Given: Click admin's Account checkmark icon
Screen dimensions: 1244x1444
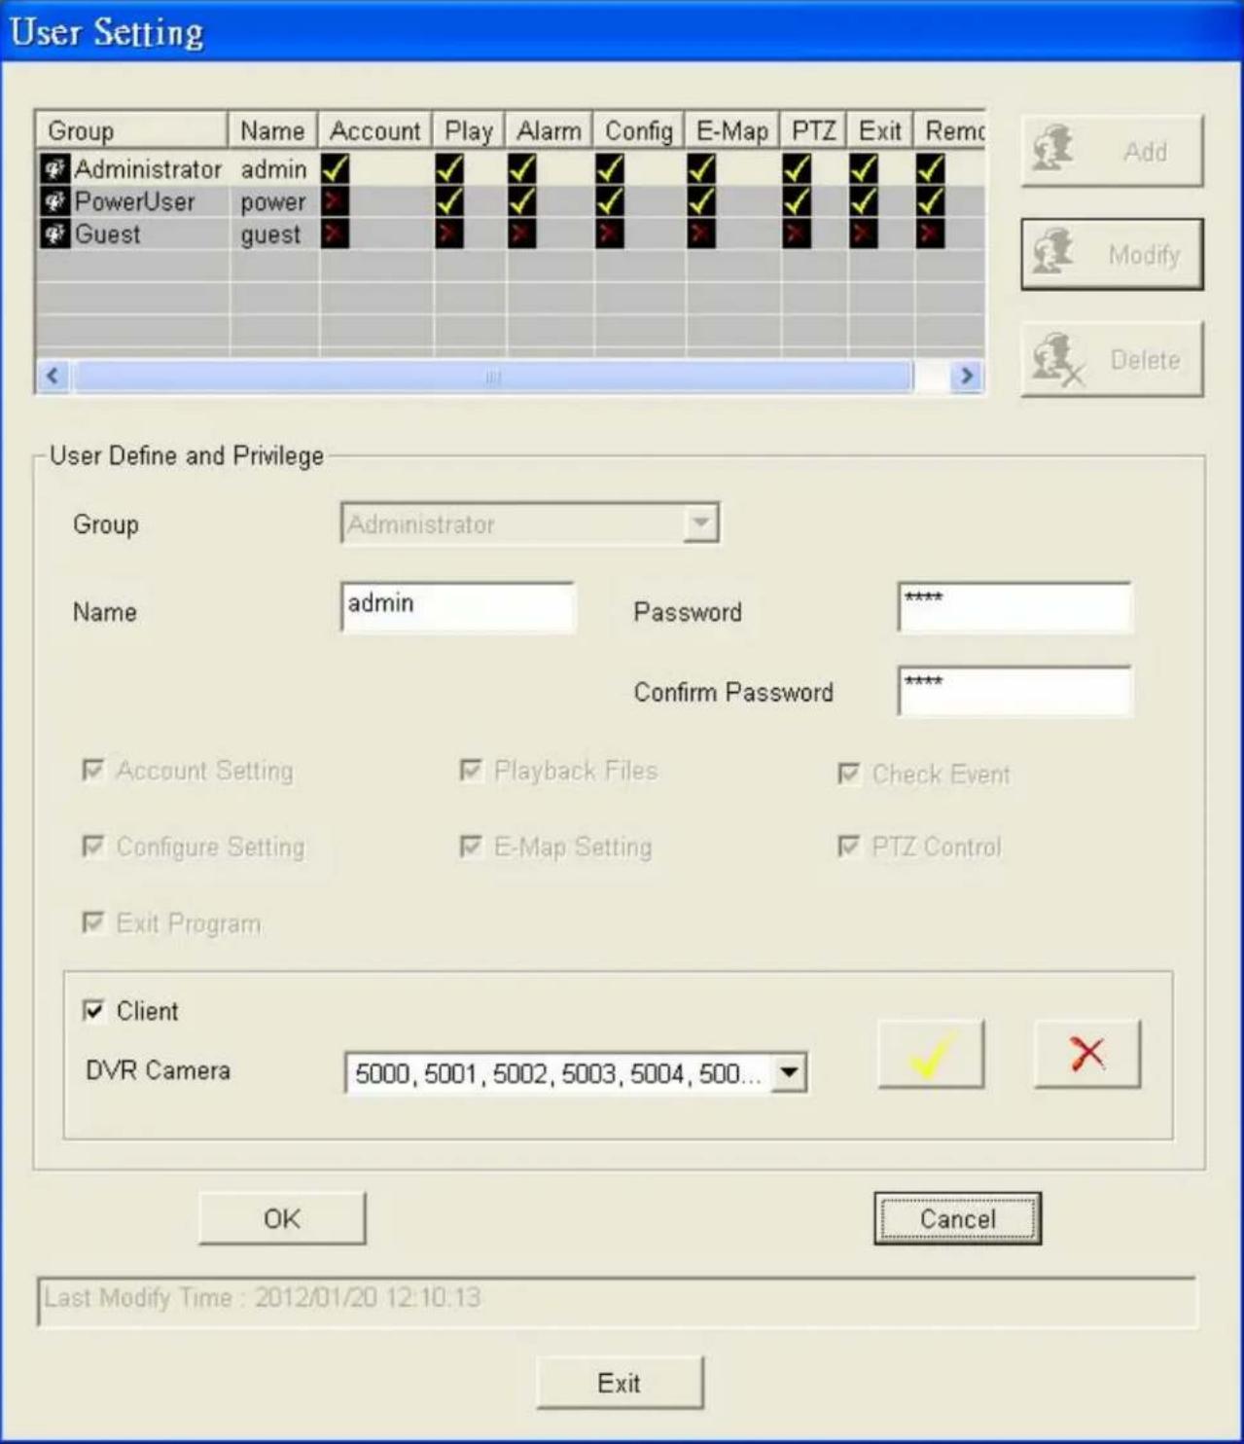Looking at the screenshot, I should tap(336, 169).
